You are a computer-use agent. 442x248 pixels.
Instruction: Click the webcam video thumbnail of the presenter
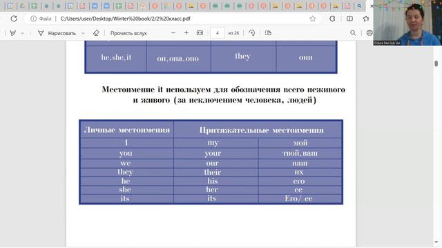coord(407,23)
